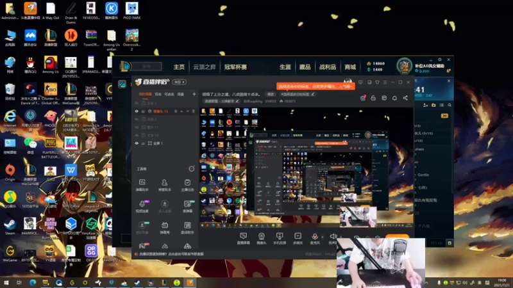Move selected 摄像头 source down with arrow
Screen dimensions: 513x288
click(x=187, y=111)
